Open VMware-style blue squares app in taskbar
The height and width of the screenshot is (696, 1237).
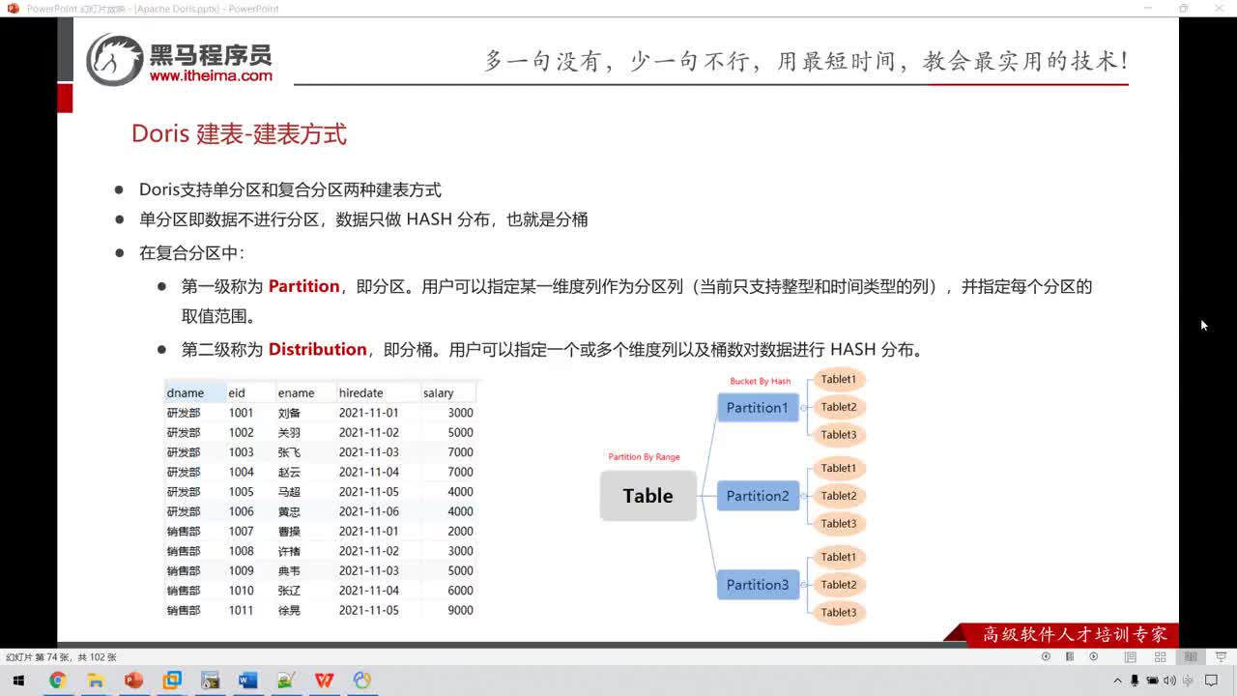click(172, 681)
